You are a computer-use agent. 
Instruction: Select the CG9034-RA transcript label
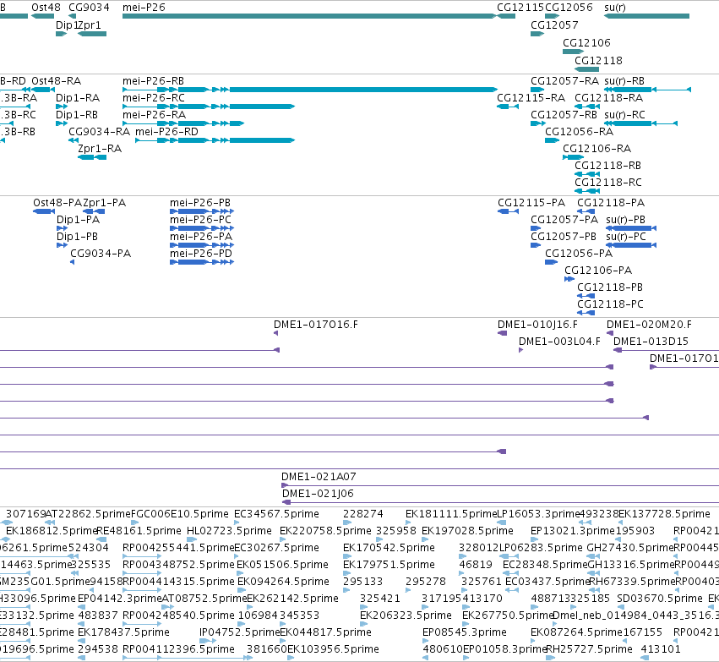pos(99,132)
